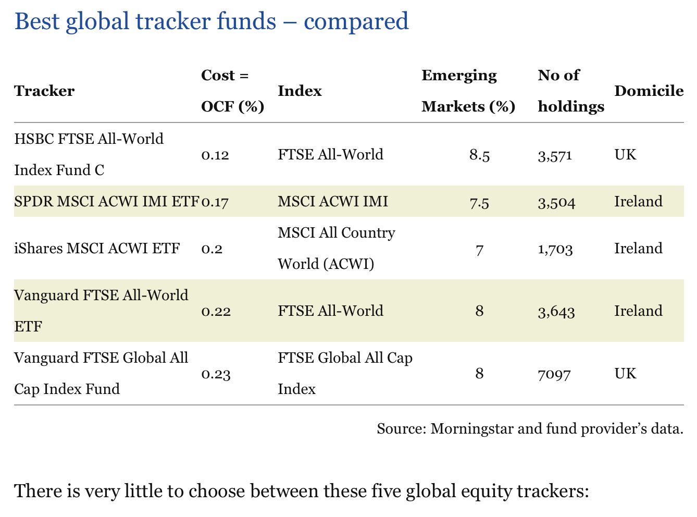Select the "Cost = OCF (%)" column header

click(x=232, y=91)
